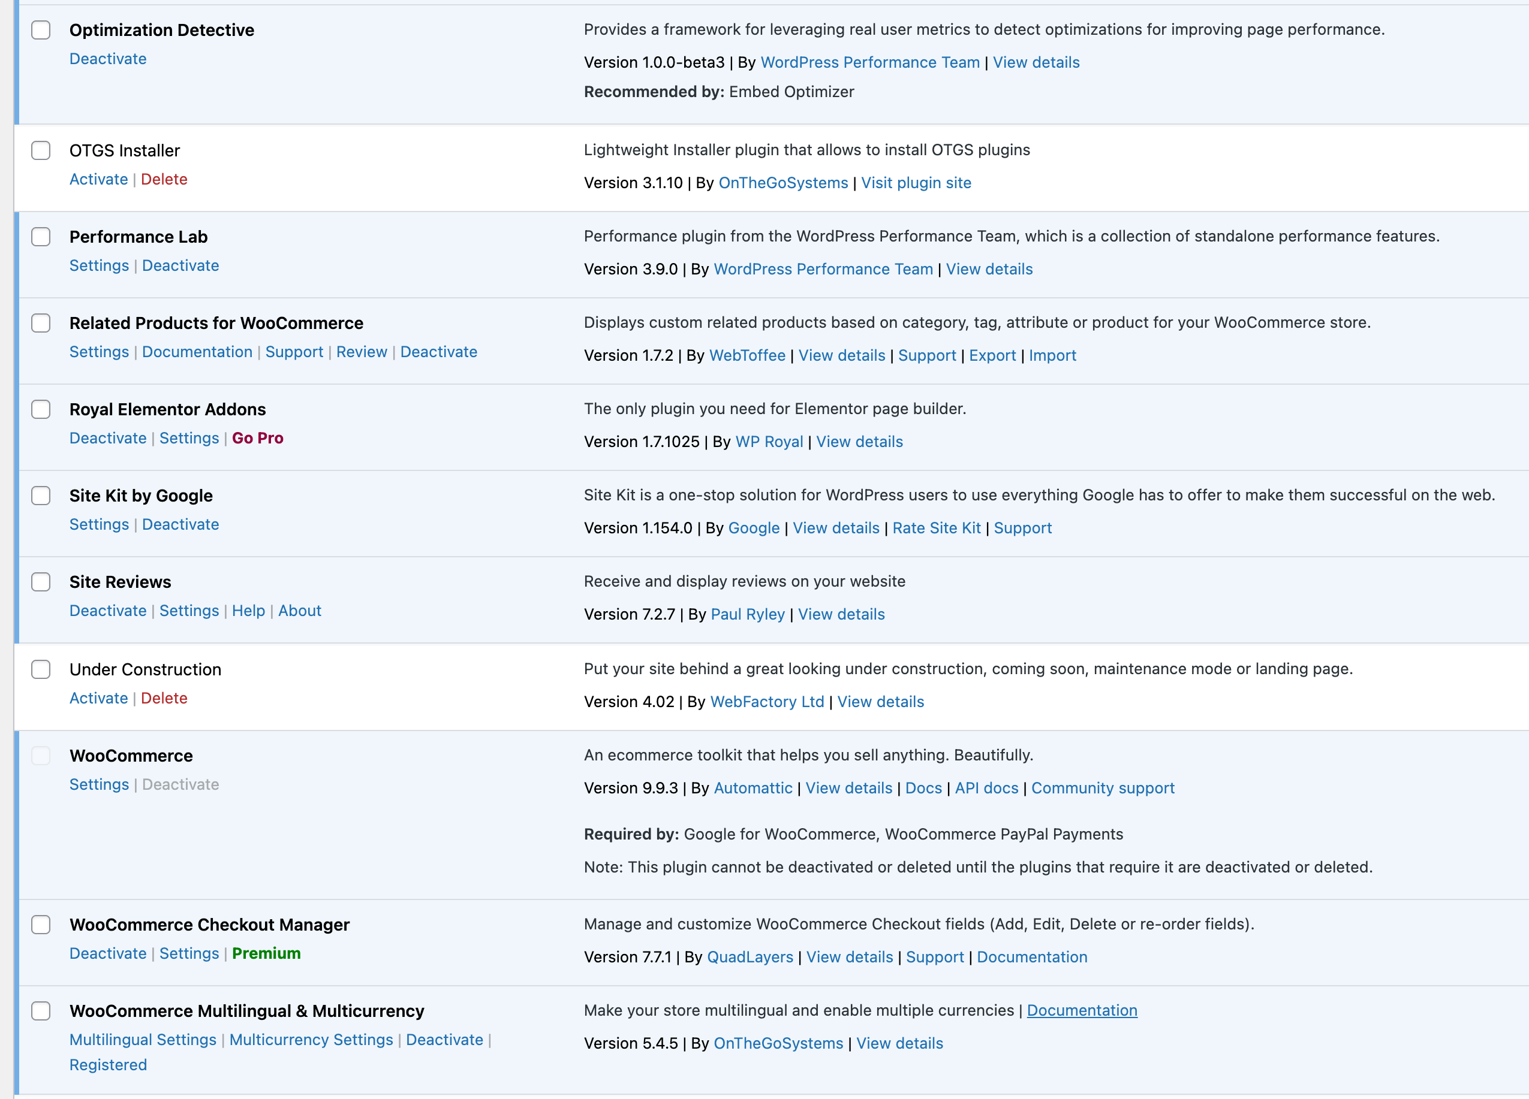Click Export link in Related Products row
Screen dimensions: 1529x1099
click(x=992, y=355)
